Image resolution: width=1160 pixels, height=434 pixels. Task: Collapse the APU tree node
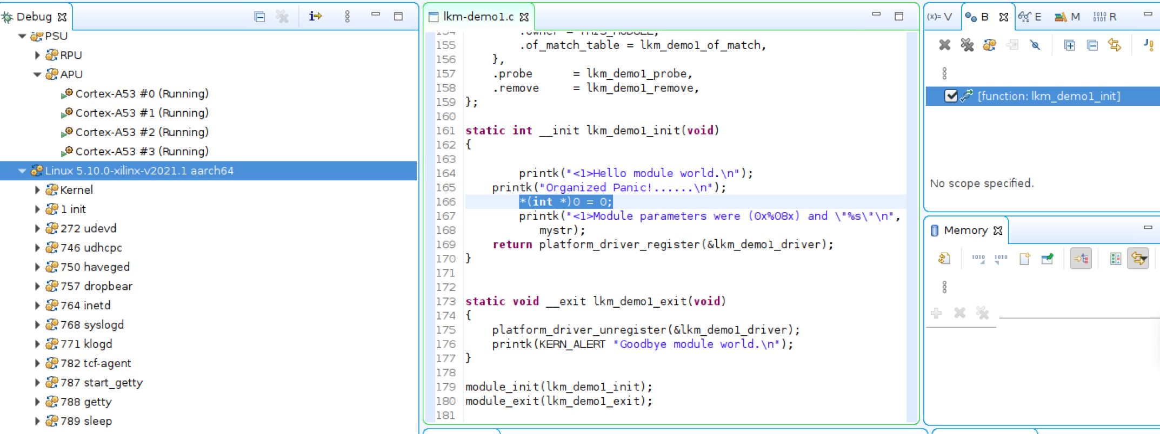37,74
